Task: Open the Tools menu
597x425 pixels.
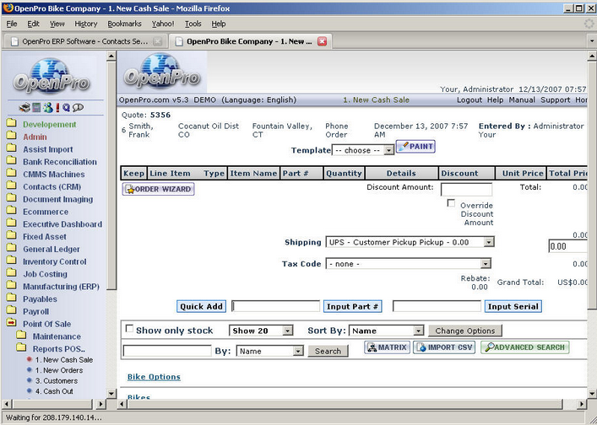Action: [x=193, y=24]
